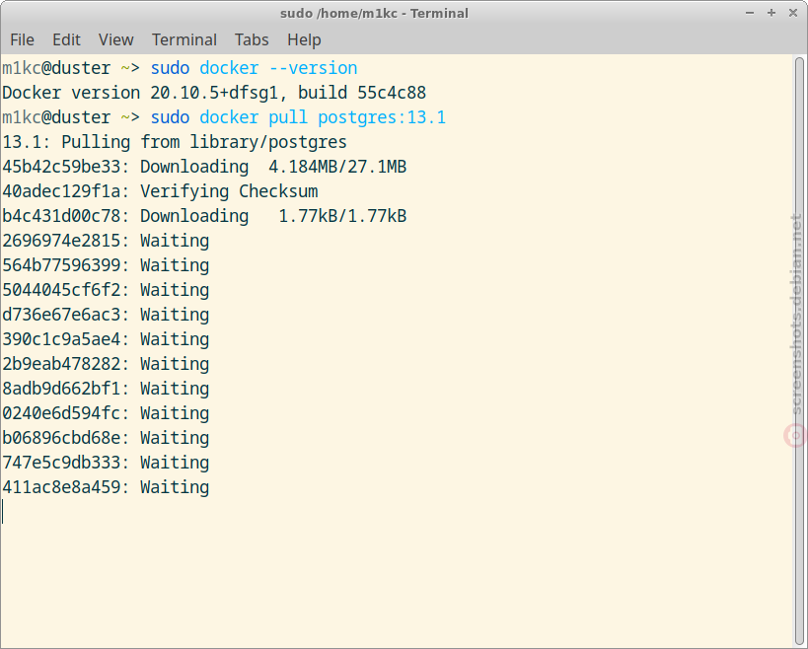This screenshot has width=808, height=649.
Task: Click the 'Docker version 20.10.5+dfsg1' output line
Action: click(214, 93)
